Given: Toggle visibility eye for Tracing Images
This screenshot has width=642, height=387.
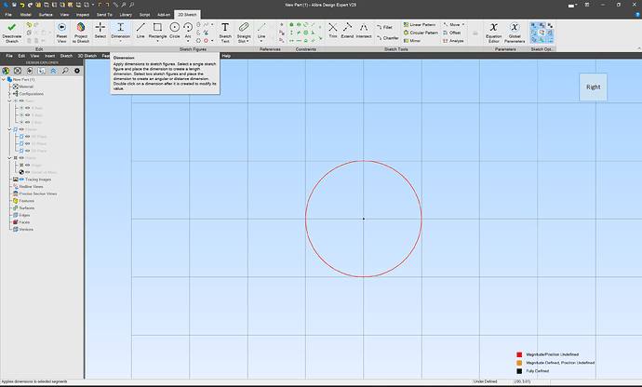Looking at the screenshot, I should click(x=21, y=180).
